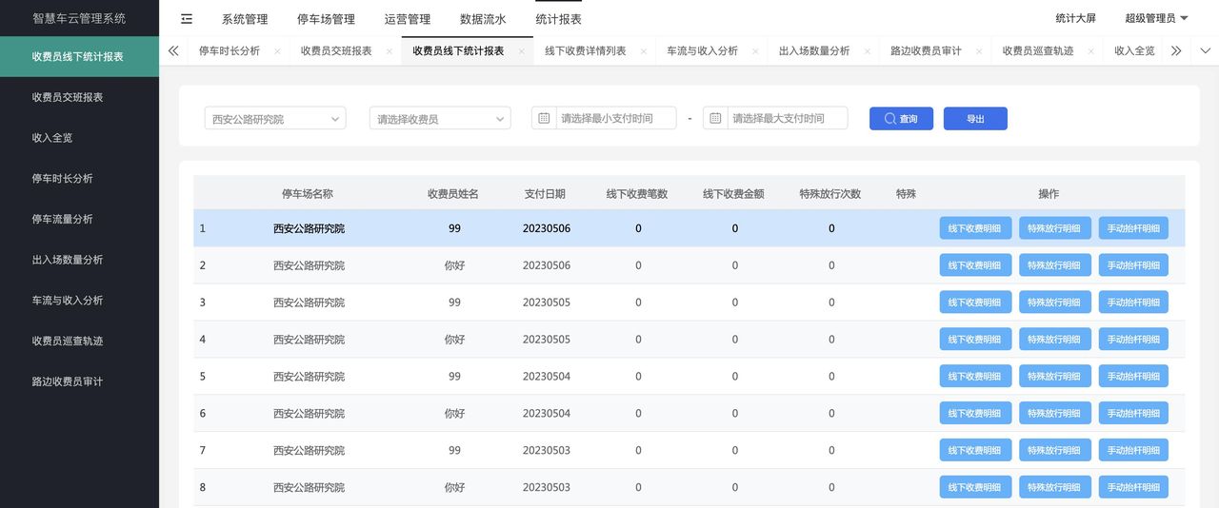
Task: Click 特殊放行明细 button in row 1
Action: point(1054,228)
